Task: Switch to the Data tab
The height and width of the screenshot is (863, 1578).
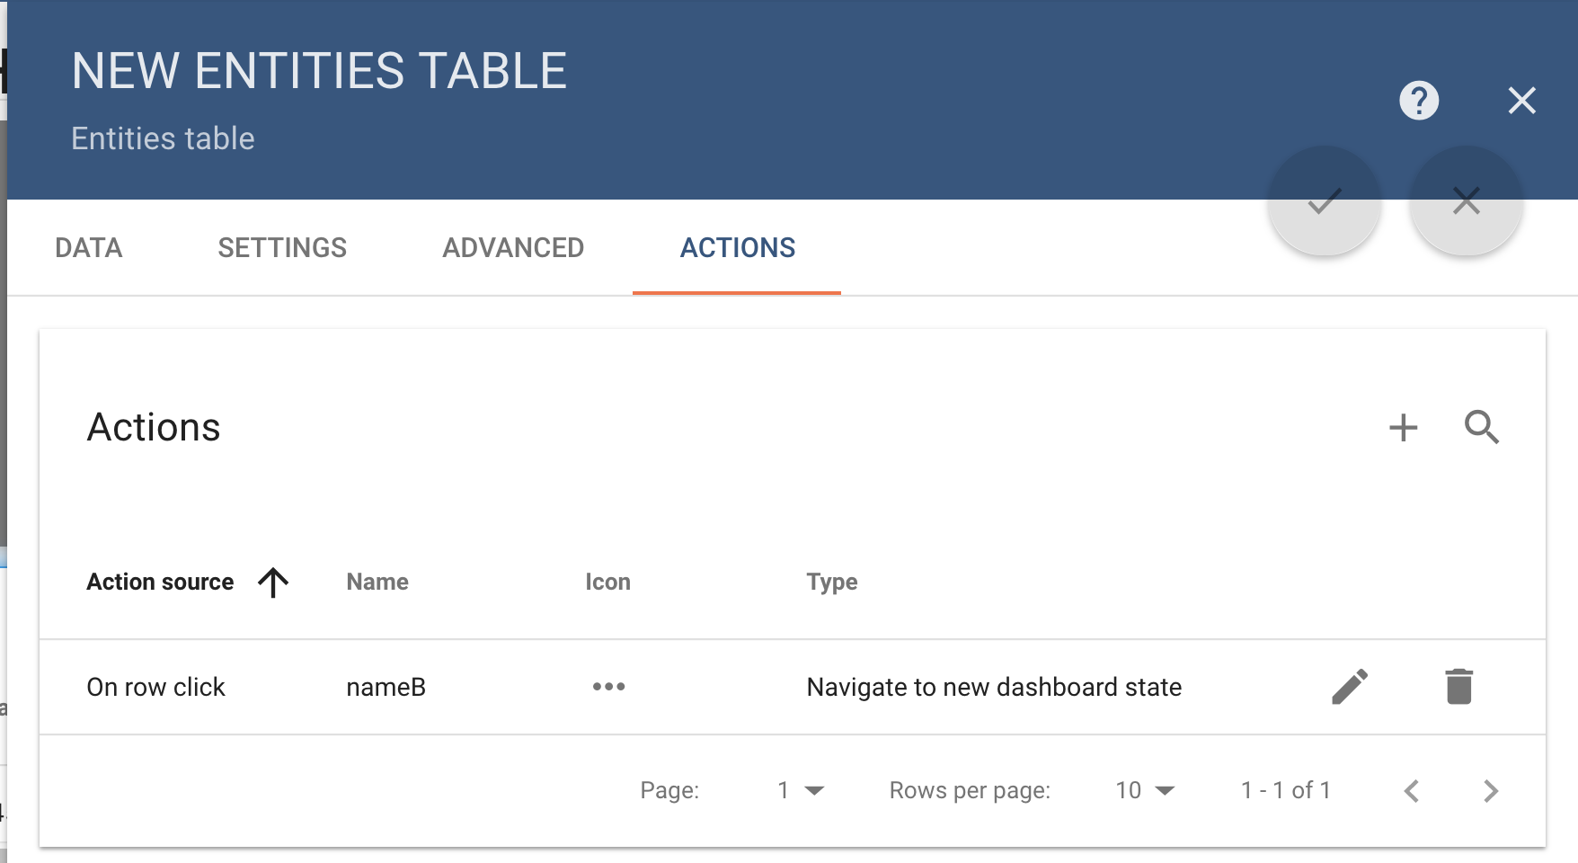Action: (x=88, y=248)
